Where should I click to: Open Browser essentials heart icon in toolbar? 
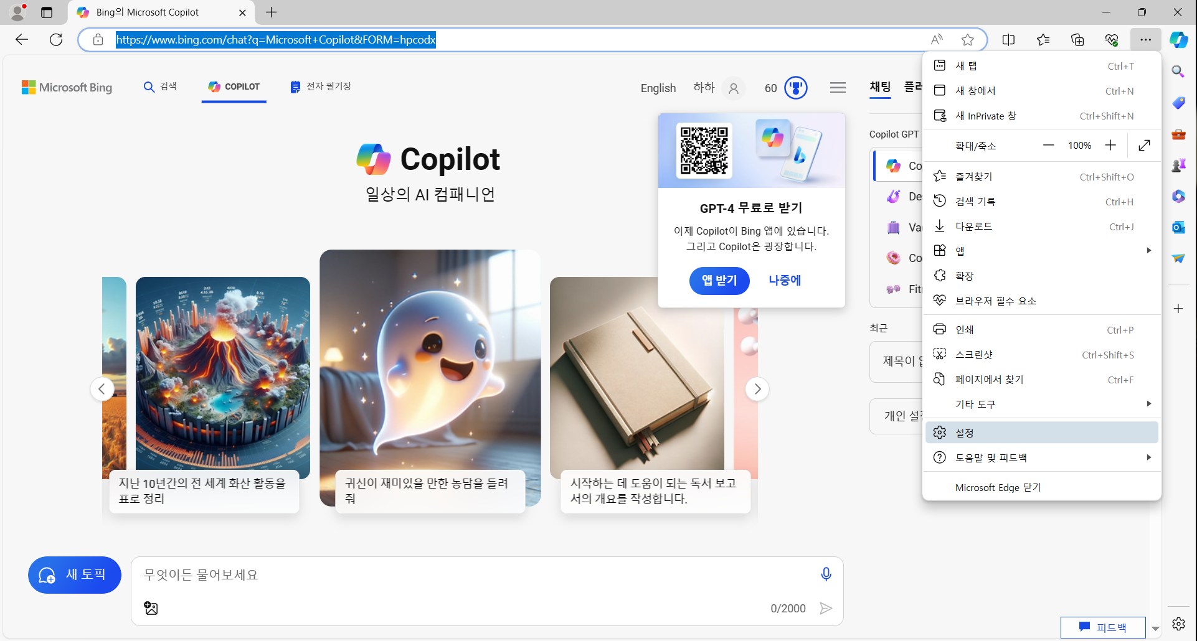[x=1112, y=40]
